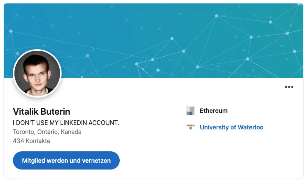Click the I DON'T USE MY LINKEDIN headline
The width and height of the screenshot is (307, 182).
pos(66,123)
